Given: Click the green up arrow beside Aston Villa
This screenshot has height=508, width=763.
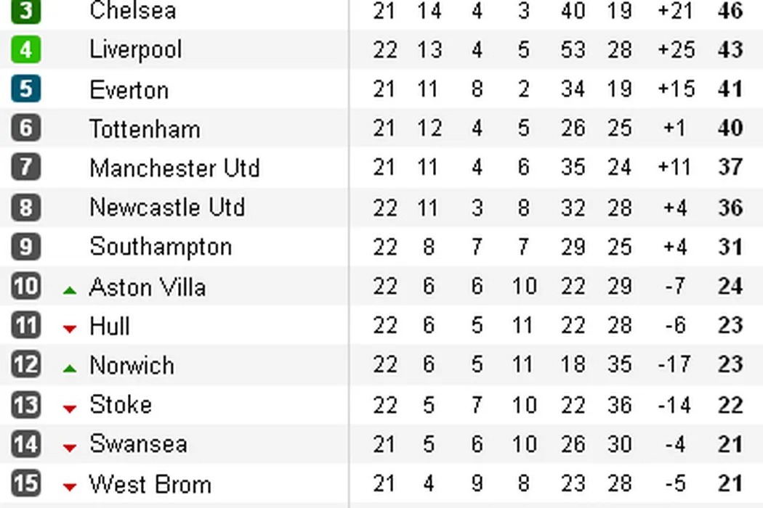Looking at the screenshot, I should 70,290.
